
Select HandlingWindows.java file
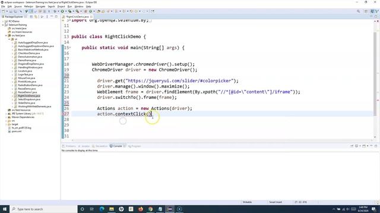(30, 67)
